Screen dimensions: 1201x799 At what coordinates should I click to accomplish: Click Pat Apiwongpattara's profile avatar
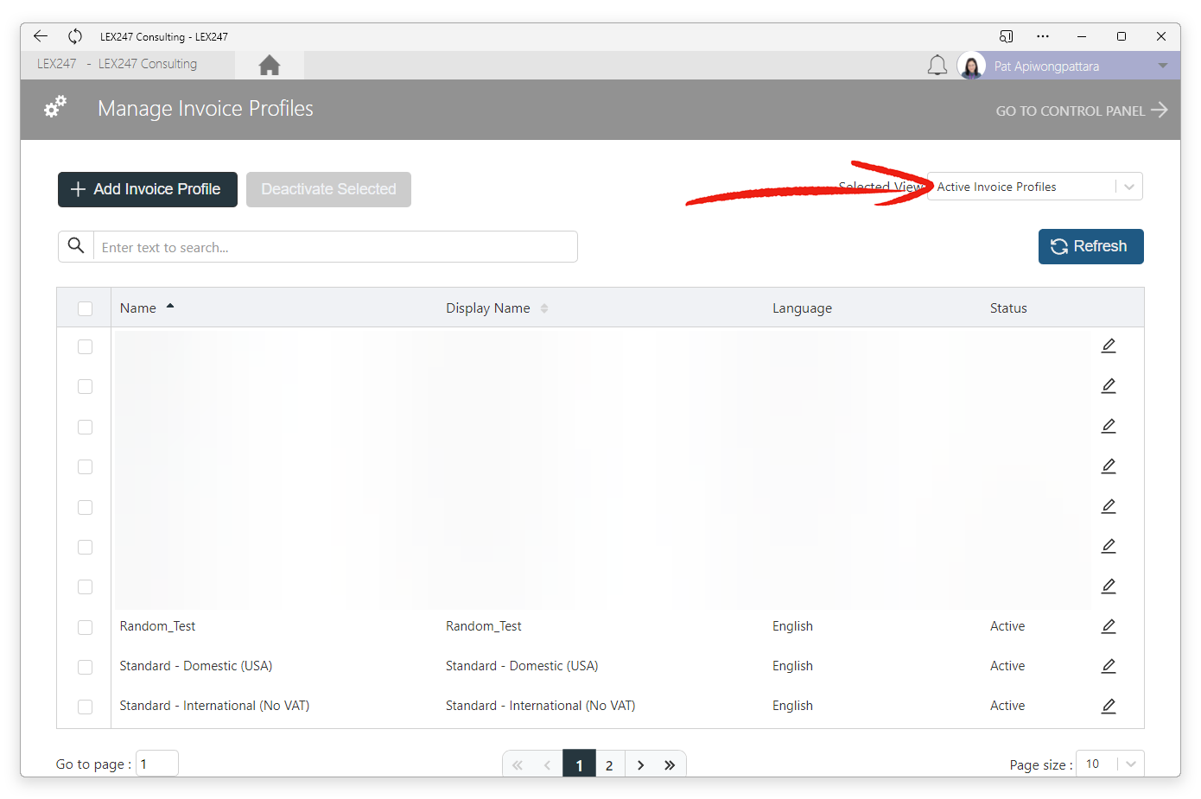pos(971,65)
